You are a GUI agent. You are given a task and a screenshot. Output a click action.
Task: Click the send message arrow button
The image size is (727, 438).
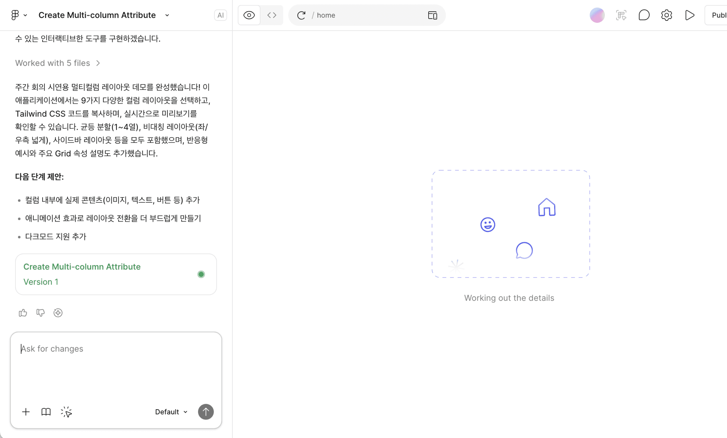pos(206,412)
